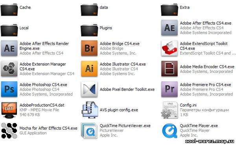Click the AVS plugin config.exe icon
The image size is (236, 145).
tap(90, 110)
